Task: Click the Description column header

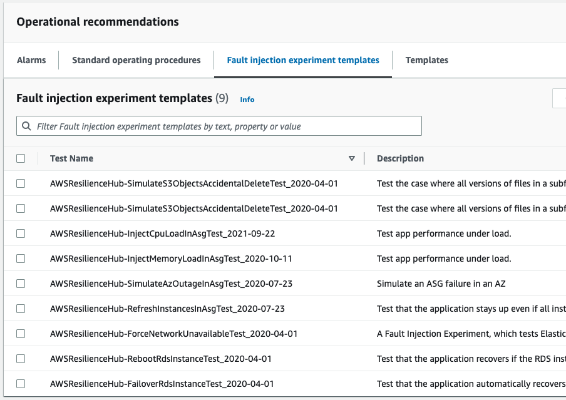Action: (x=400, y=158)
